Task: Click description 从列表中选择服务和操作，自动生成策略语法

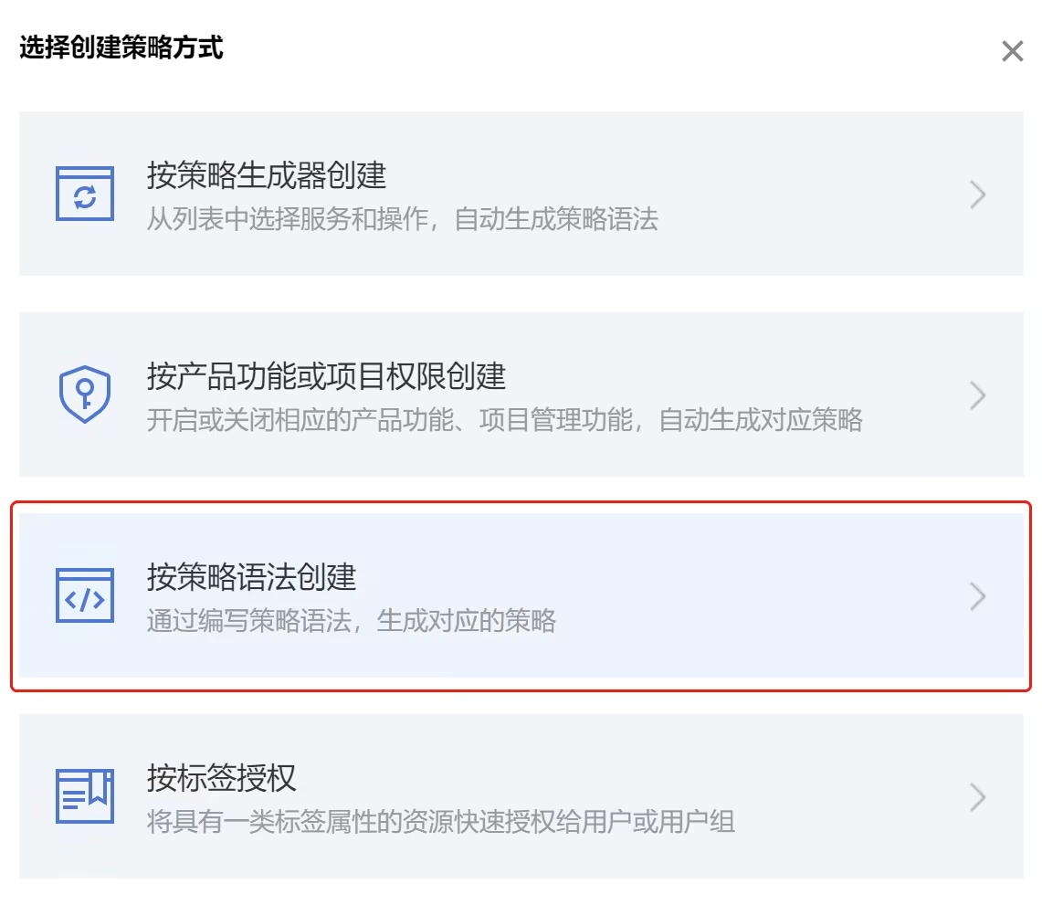Action: point(402,220)
